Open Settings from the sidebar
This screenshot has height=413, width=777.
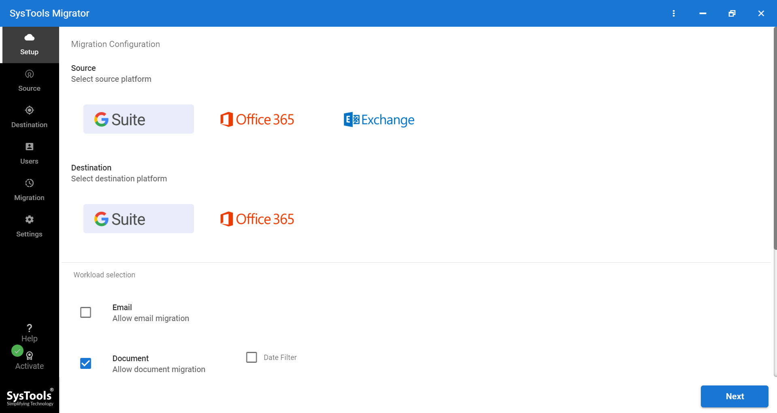point(29,226)
